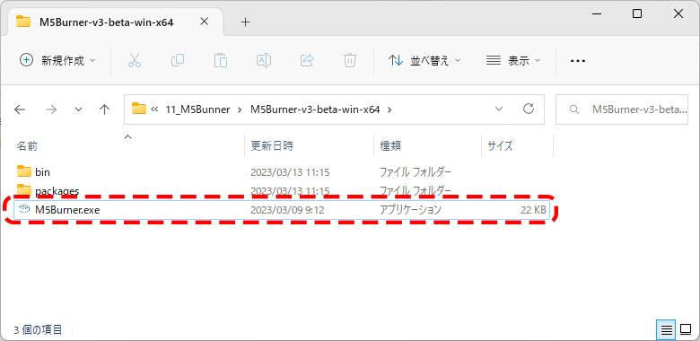This screenshot has height=341, width=700.
Task: Click the 11_M5Bunner breadcrumb in address bar
Action: pos(197,109)
